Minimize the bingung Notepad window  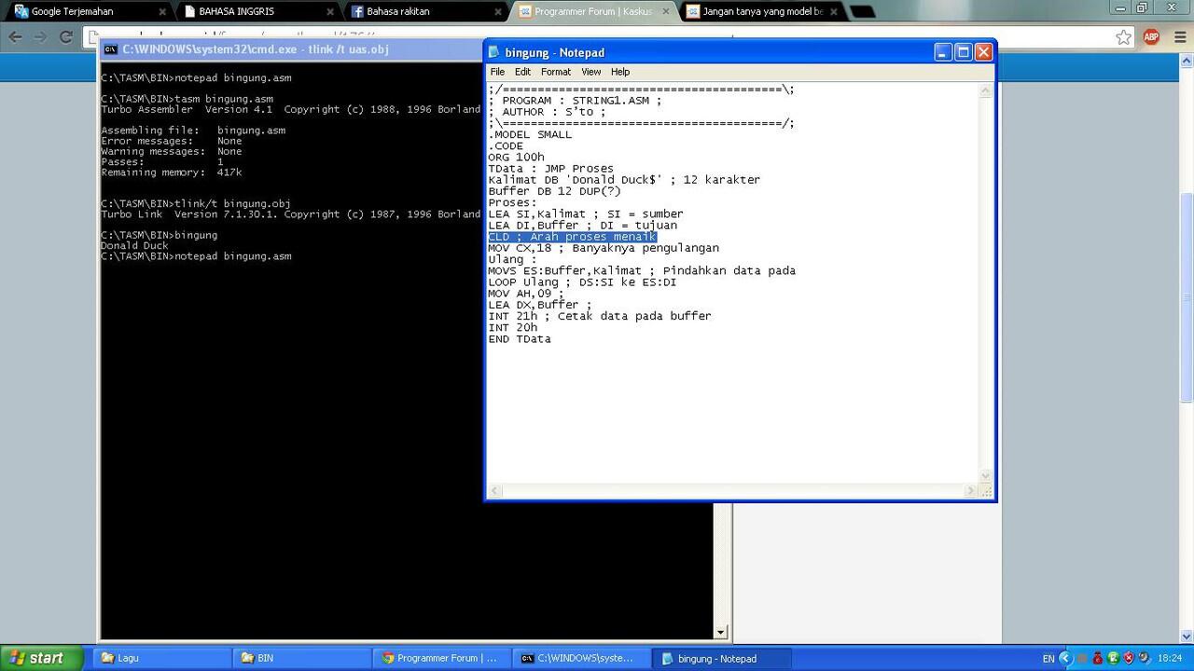943,52
